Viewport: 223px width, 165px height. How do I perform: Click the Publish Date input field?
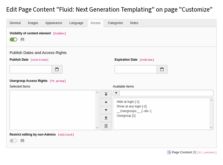pos(31,69)
